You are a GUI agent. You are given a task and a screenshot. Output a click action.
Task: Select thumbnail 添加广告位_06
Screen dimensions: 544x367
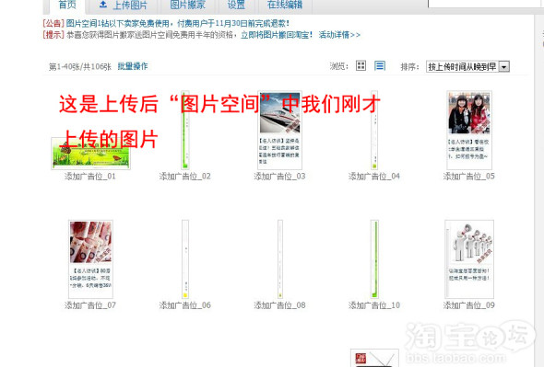coord(185,259)
